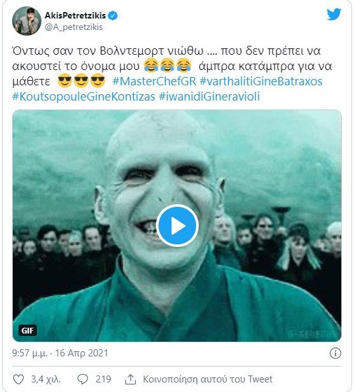Image resolution: width=354 pixels, height=392 pixels.
Task: Click Κοινοποίηση αυτού του Tweet
Action: 208,379
